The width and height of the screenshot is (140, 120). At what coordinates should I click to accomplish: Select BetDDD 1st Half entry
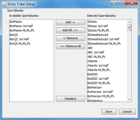pyautogui.click(x=107, y=78)
